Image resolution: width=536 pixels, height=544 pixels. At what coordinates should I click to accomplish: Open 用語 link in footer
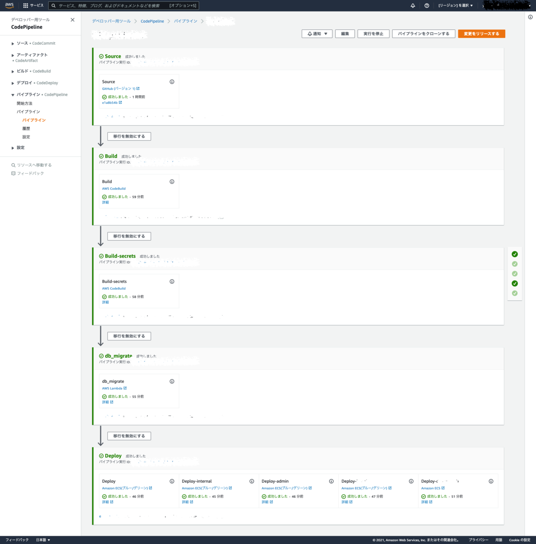click(499, 540)
